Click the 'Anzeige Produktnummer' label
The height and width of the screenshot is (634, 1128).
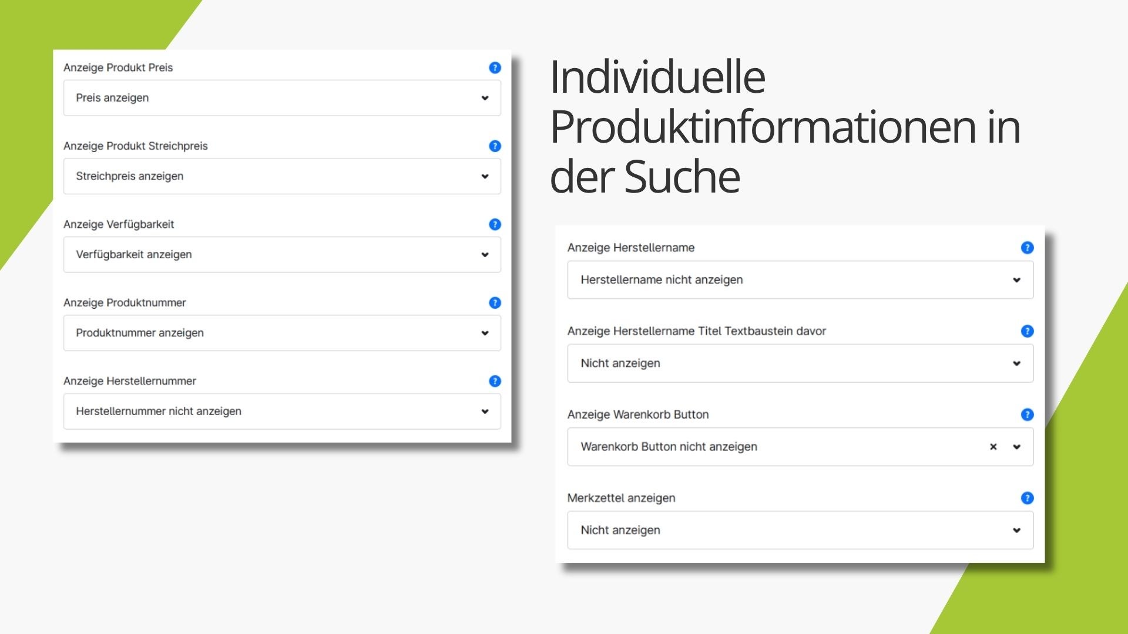pos(125,303)
